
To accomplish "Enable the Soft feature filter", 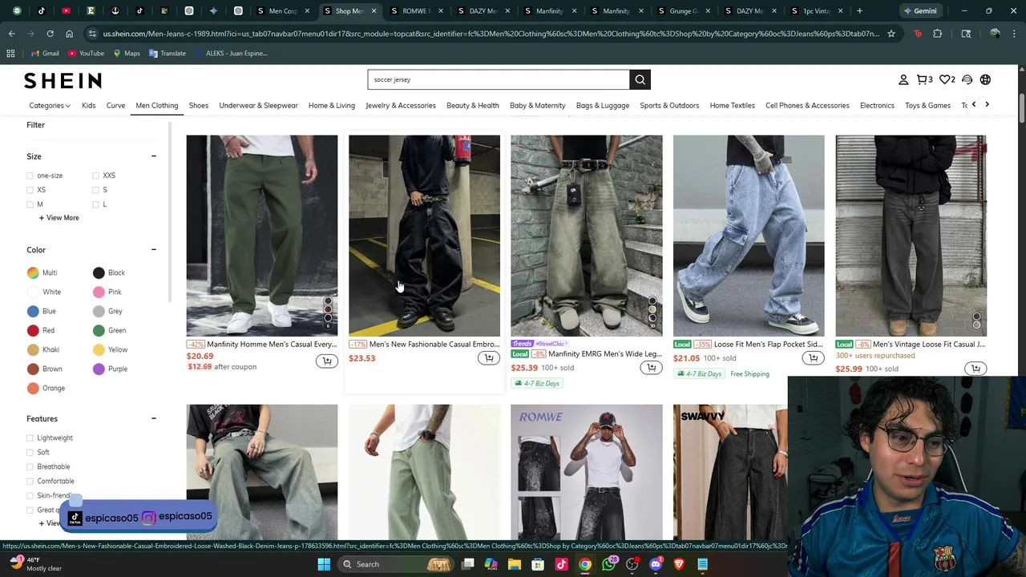I will point(30,453).
